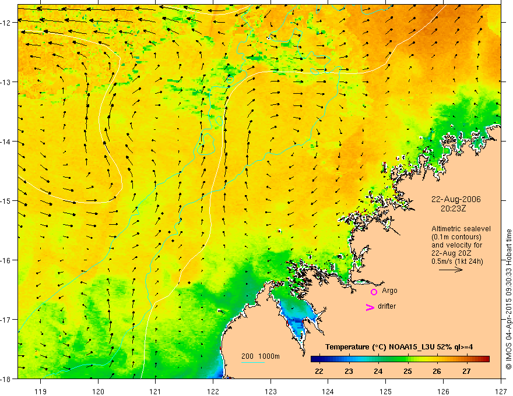Click the "-18" latitude axis label
Viewport: 513px width, 396px height.
(6, 379)
